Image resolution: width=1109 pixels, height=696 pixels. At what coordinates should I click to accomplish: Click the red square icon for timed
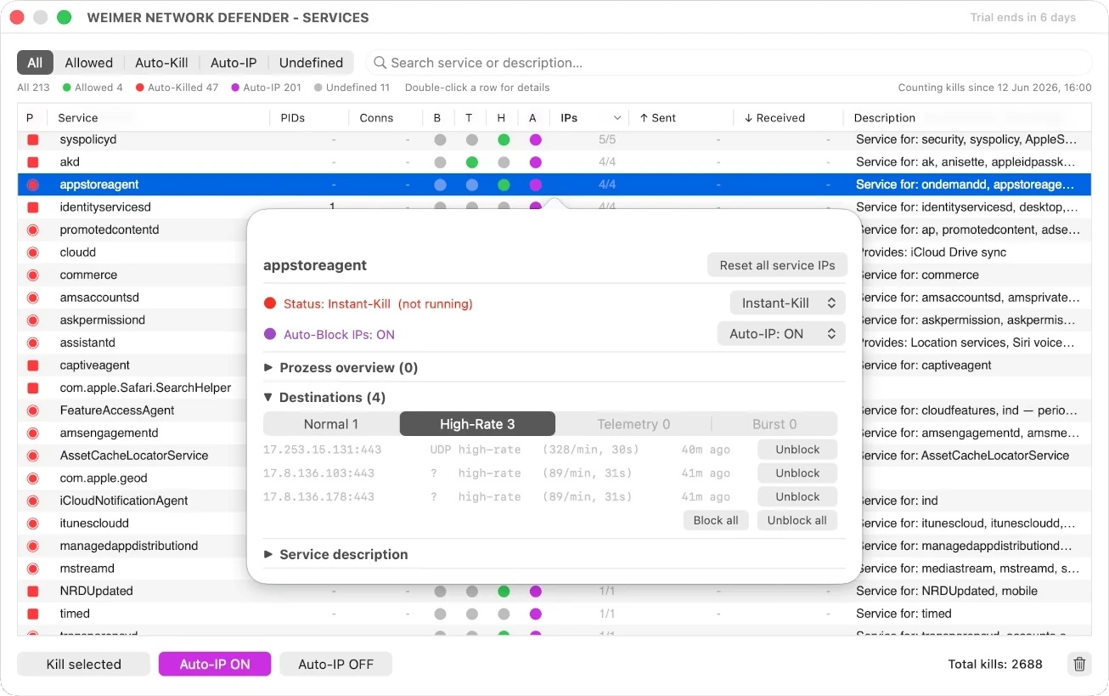33,614
